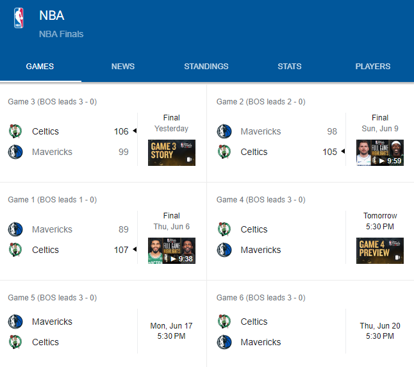Click Celtics score 107 in Game 1
Image resolution: width=414 pixels, height=367 pixels.
coord(121,250)
